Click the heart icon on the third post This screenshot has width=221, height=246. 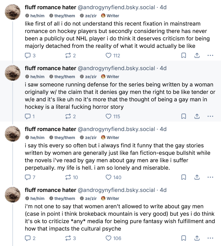point(108,177)
